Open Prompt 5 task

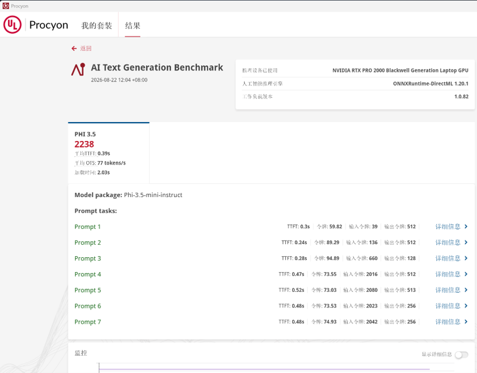[x=88, y=290]
